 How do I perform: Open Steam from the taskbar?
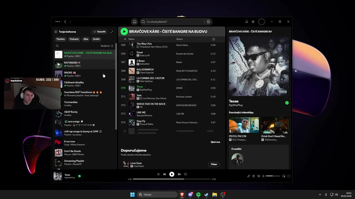pos(206,195)
